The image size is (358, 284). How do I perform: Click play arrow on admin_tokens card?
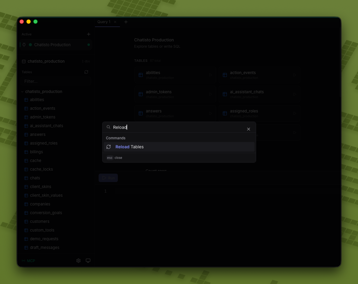point(210,94)
